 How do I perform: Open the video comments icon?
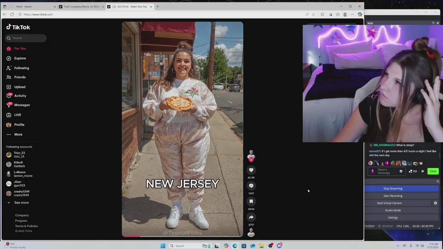coord(251,186)
